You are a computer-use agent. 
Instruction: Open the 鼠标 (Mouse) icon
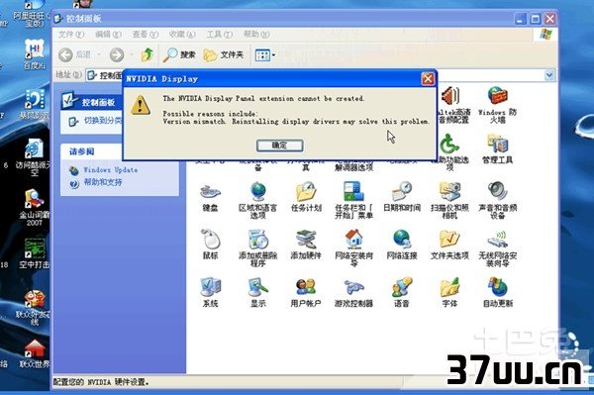click(210, 245)
